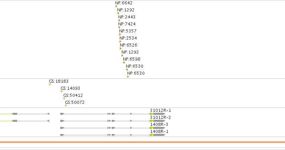Click the green coding exon of 1408R-1
Image resolution: width=285 pixels, height=150 pixels.
pyautogui.click(x=151, y=135)
